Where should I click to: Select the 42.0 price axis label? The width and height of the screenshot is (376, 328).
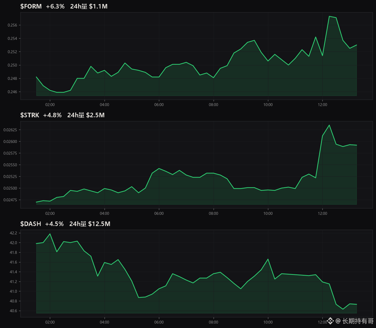coord(13,243)
